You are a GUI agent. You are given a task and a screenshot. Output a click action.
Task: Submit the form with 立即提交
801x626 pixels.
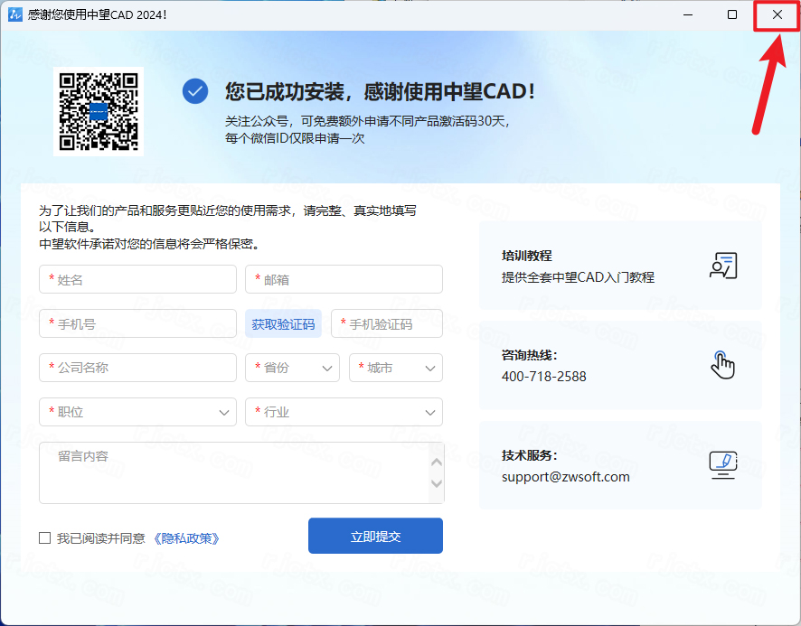pos(375,536)
